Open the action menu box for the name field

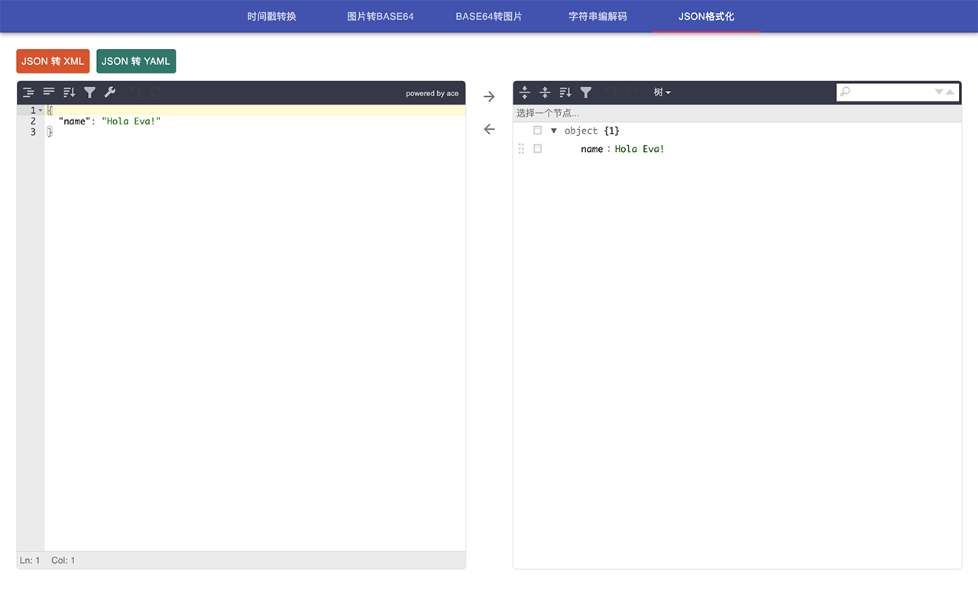pyautogui.click(x=537, y=149)
